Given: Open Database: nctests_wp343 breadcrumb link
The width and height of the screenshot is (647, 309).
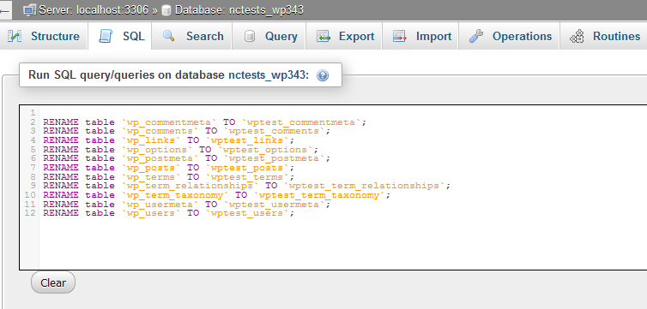Looking at the screenshot, I should click(x=239, y=10).
